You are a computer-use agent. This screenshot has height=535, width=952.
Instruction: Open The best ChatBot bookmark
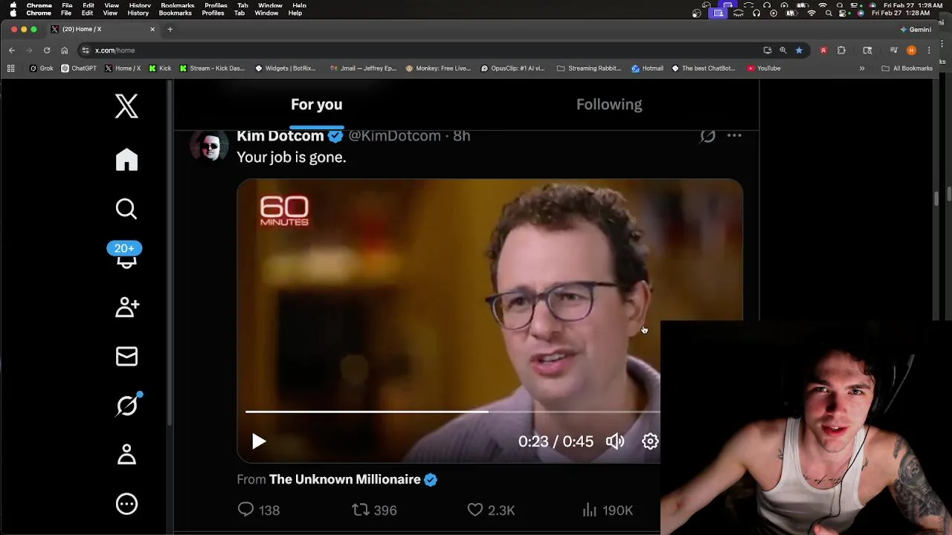tap(704, 68)
